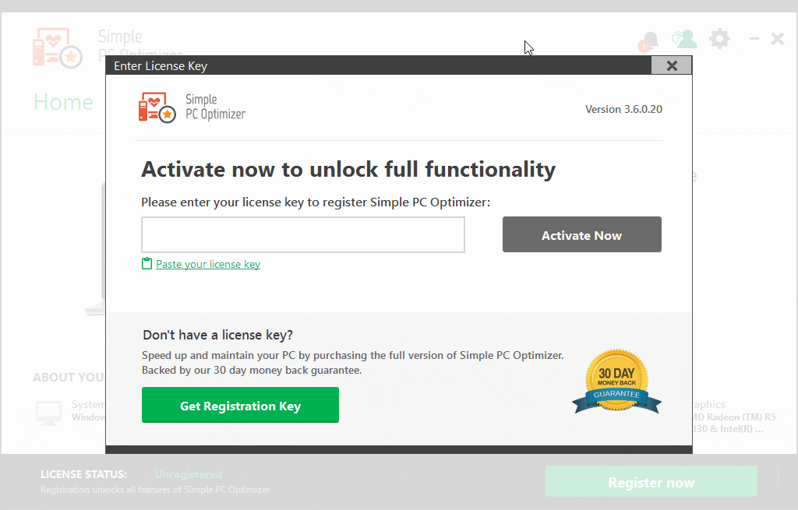
Task: Click the Register now button
Action: click(x=651, y=481)
